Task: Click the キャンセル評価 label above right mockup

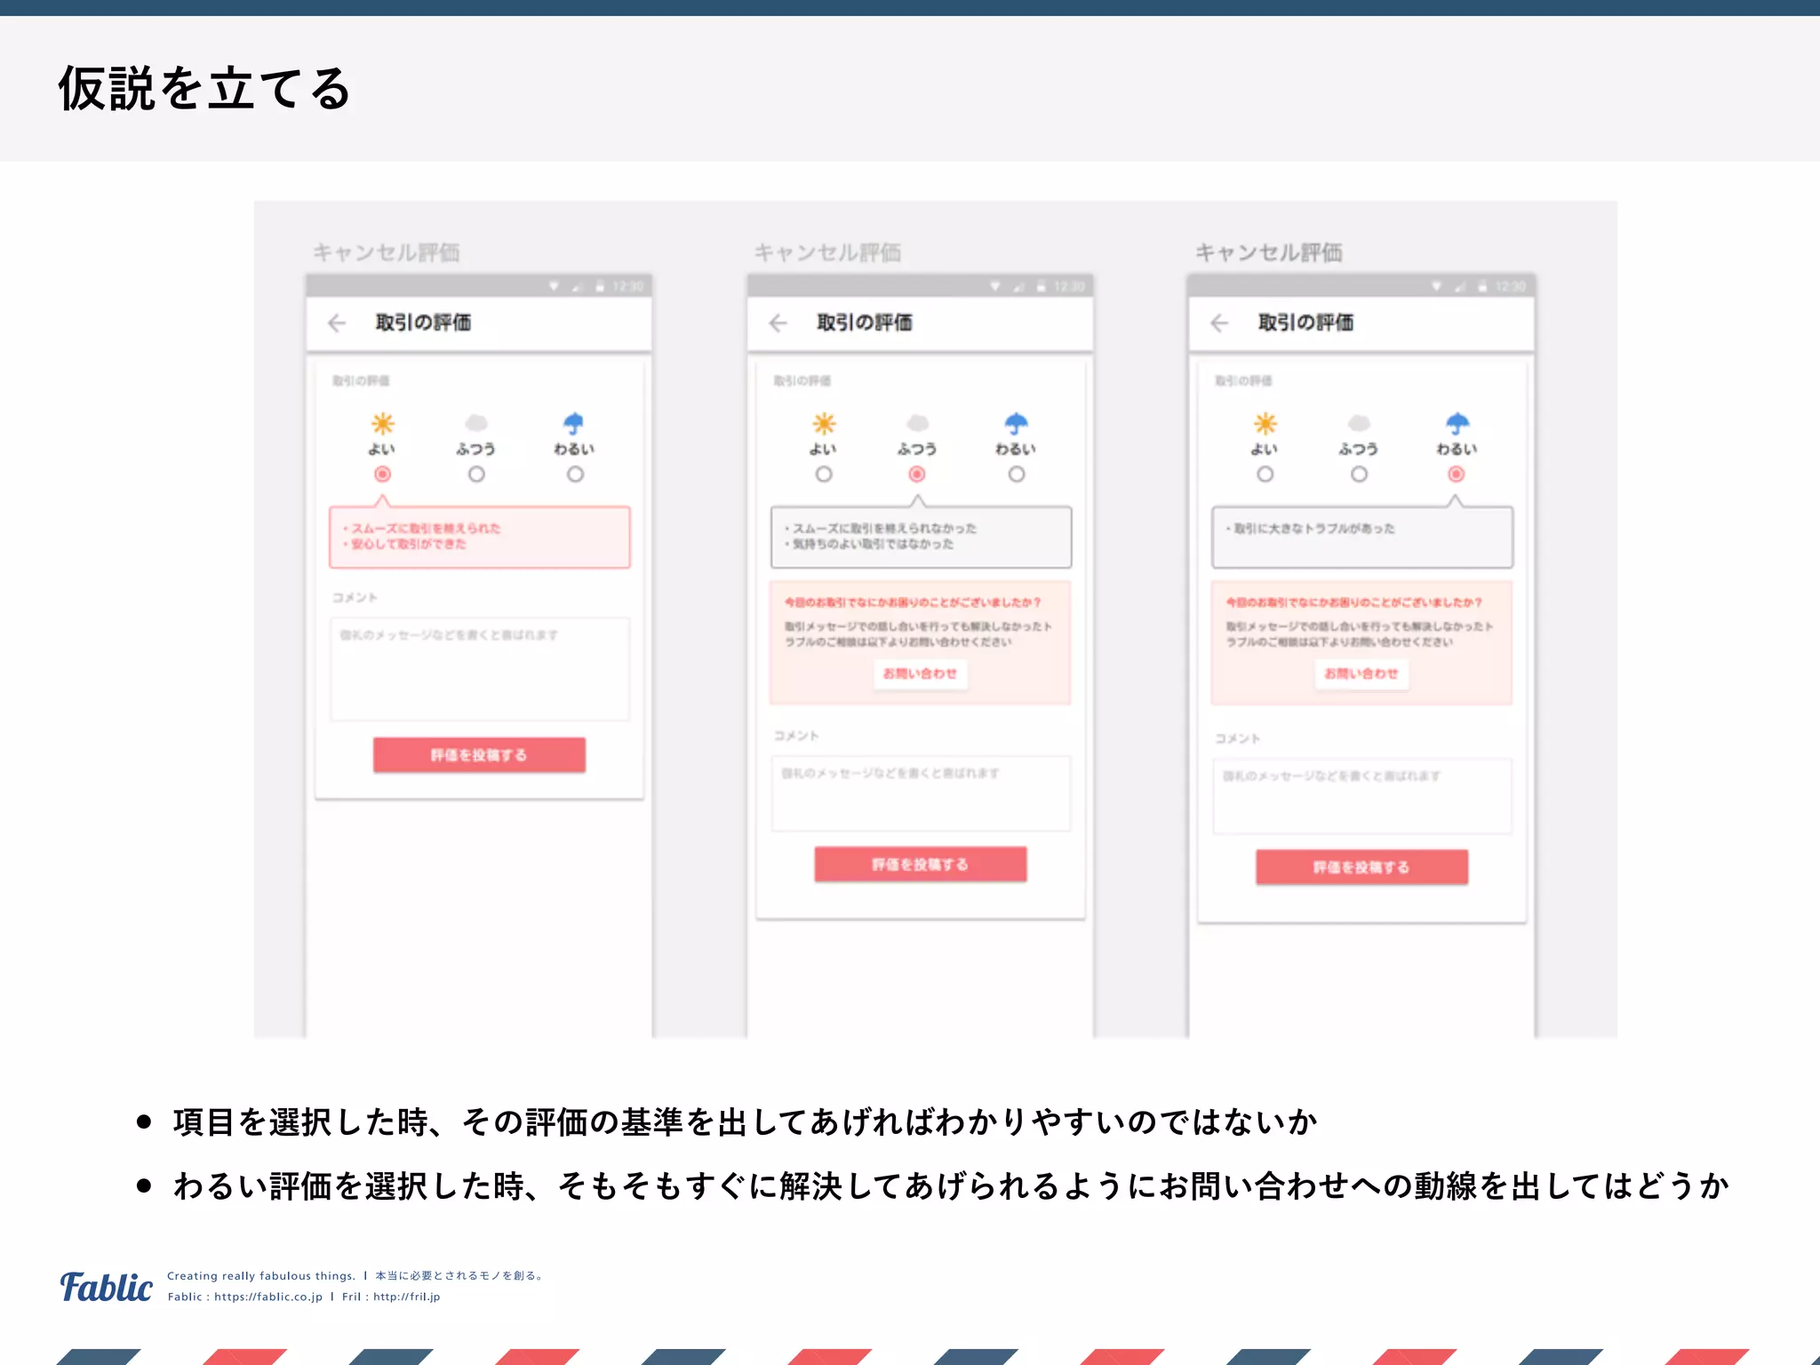Action: click(1268, 252)
